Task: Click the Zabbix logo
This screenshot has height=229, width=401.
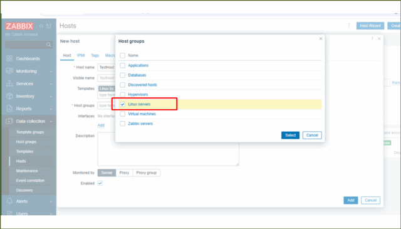Action: coord(19,26)
